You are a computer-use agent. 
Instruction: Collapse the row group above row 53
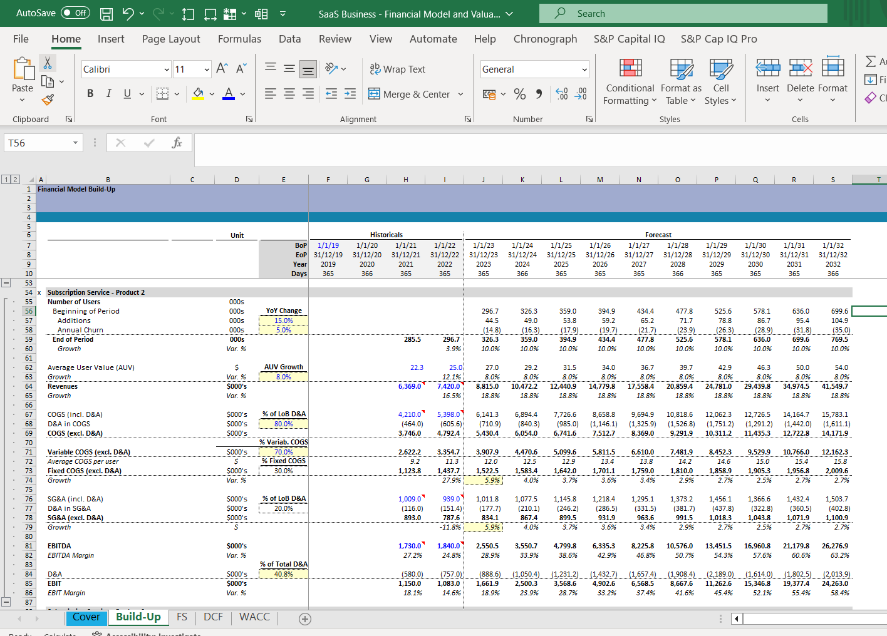pyautogui.click(x=6, y=283)
